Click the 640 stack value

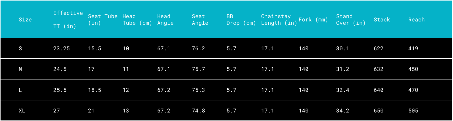click(x=378, y=90)
